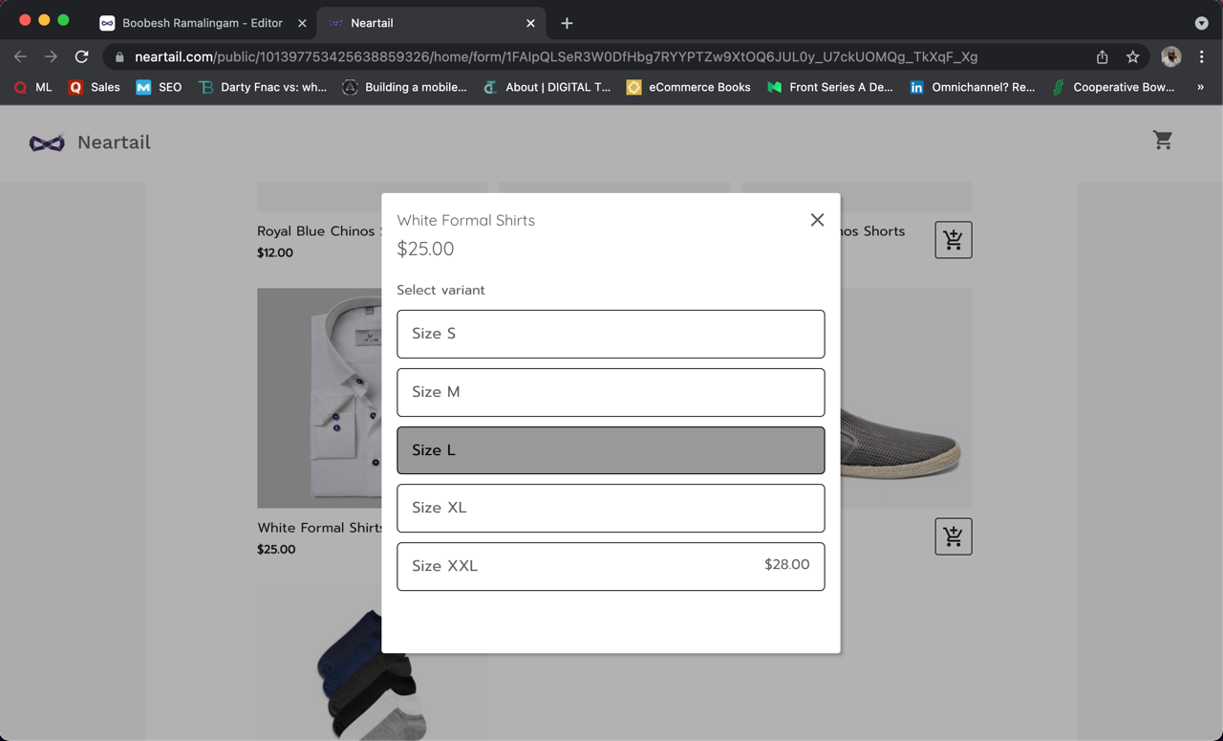Select the Size XL variant option
The width and height of the screenshot is (1223, 741).
tap(611, 508)
